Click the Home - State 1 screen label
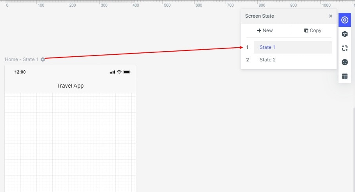The image size is (355, 192). coord(22,59)
